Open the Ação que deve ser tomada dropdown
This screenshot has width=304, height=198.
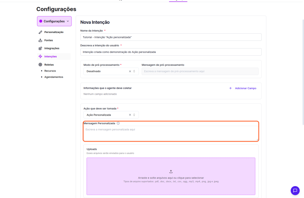coord(107,115)
